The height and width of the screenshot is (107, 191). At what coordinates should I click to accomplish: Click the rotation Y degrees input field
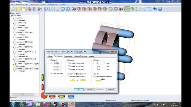tap(101, 66)
